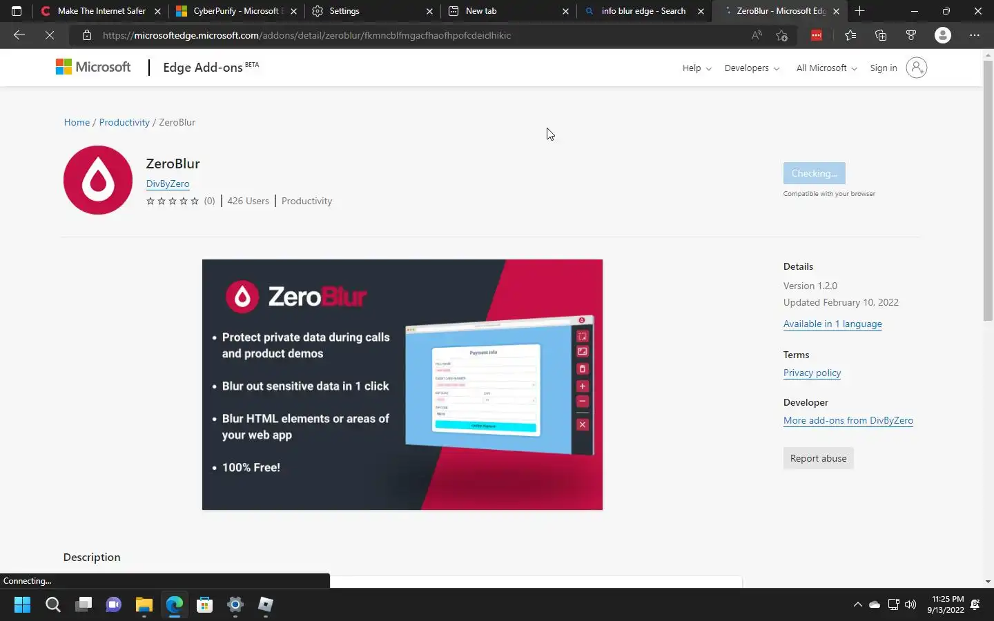Close the CyberPurify tab
994x621 pixels.
click(293, 11)
